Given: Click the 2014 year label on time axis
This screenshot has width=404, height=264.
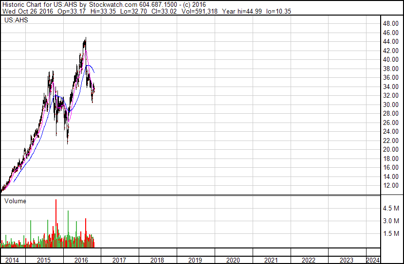Looking at the screenshot, I should coord(12,260).
